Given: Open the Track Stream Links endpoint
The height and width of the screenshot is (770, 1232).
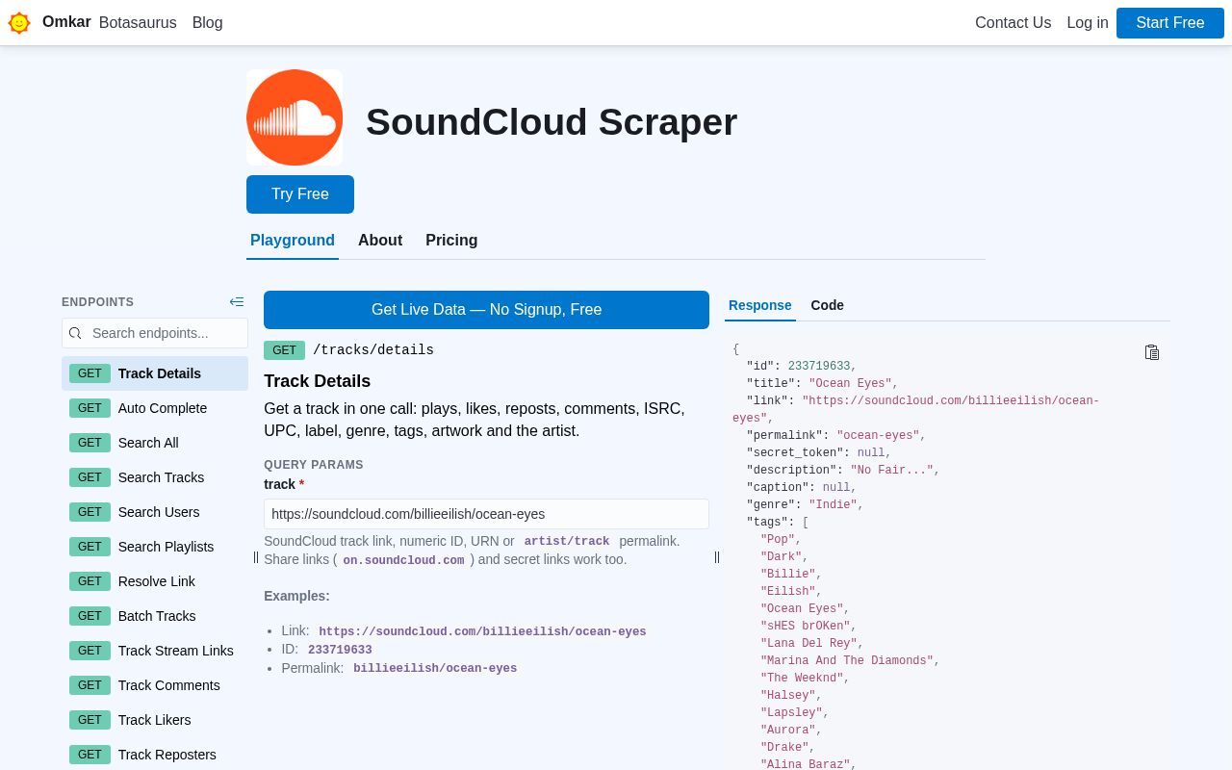Looking at the screenshot, I should [x=155, y=651].
